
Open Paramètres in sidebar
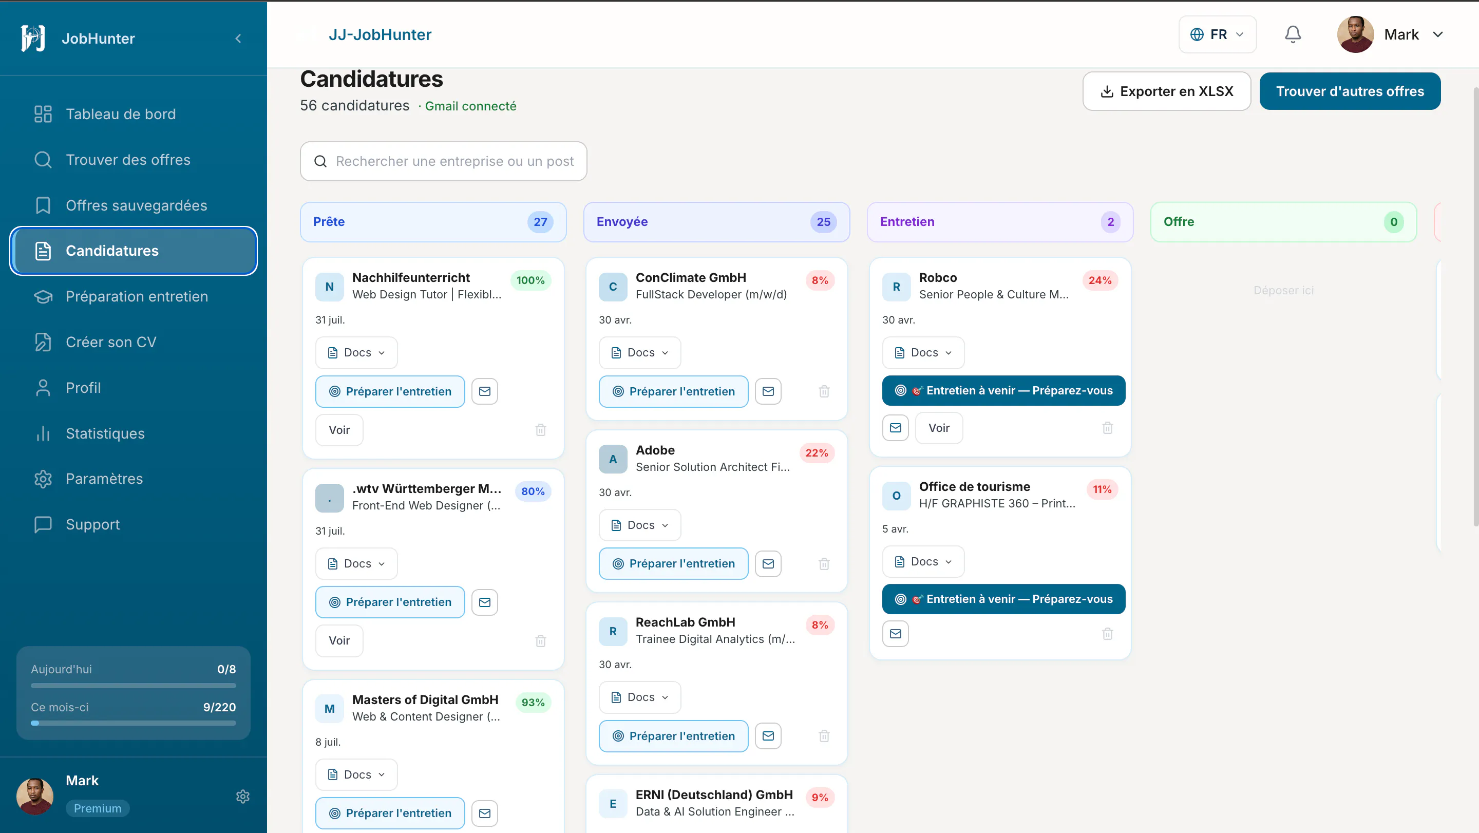(133, 479)
